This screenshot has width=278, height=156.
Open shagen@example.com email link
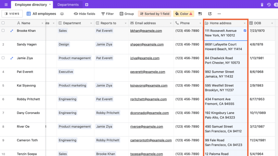147,44
